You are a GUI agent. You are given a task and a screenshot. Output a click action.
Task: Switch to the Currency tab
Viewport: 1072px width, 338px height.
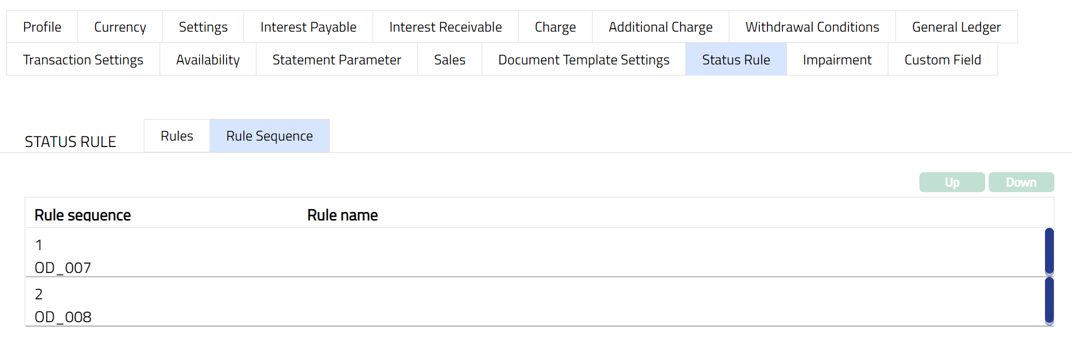click(120, 27)
